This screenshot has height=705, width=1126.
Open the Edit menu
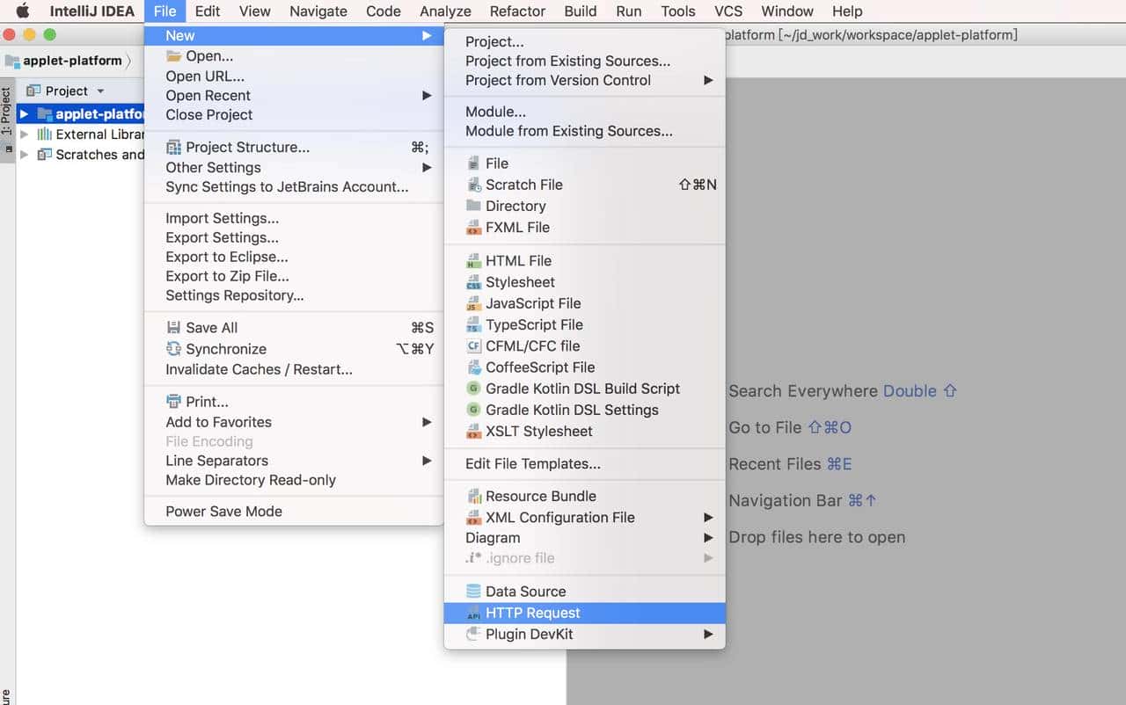pyautogui.click(x=208, y=11)
